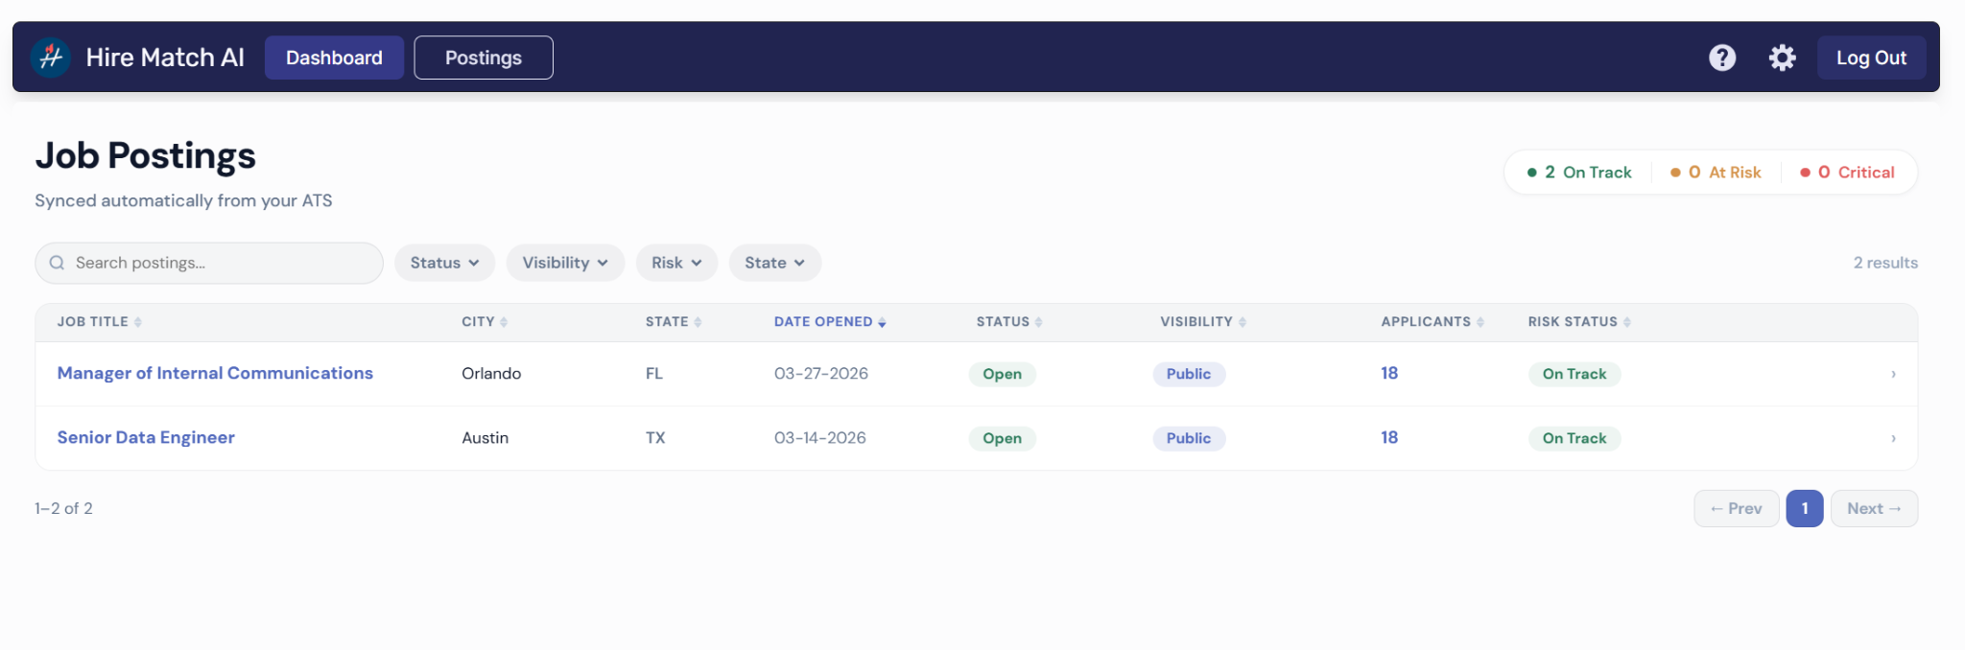This screenshot has width=1965, height=650.
Task: Click the date 03-27-2026
Action: click(821, 373)
